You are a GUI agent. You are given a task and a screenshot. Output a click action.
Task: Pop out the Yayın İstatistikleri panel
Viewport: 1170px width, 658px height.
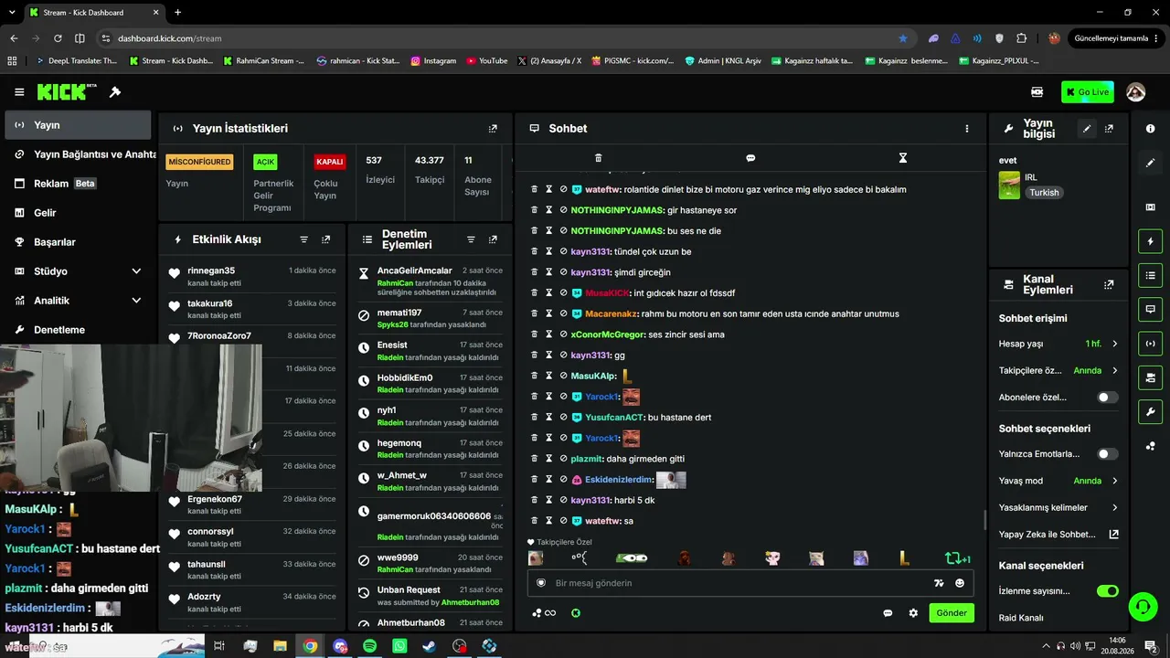click(x=493, y=129)
